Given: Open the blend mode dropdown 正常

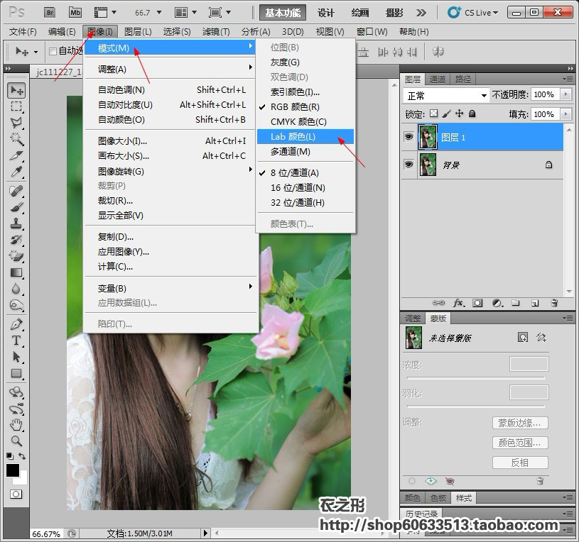Looking at the screenshot, I should [x=446, y=96].
